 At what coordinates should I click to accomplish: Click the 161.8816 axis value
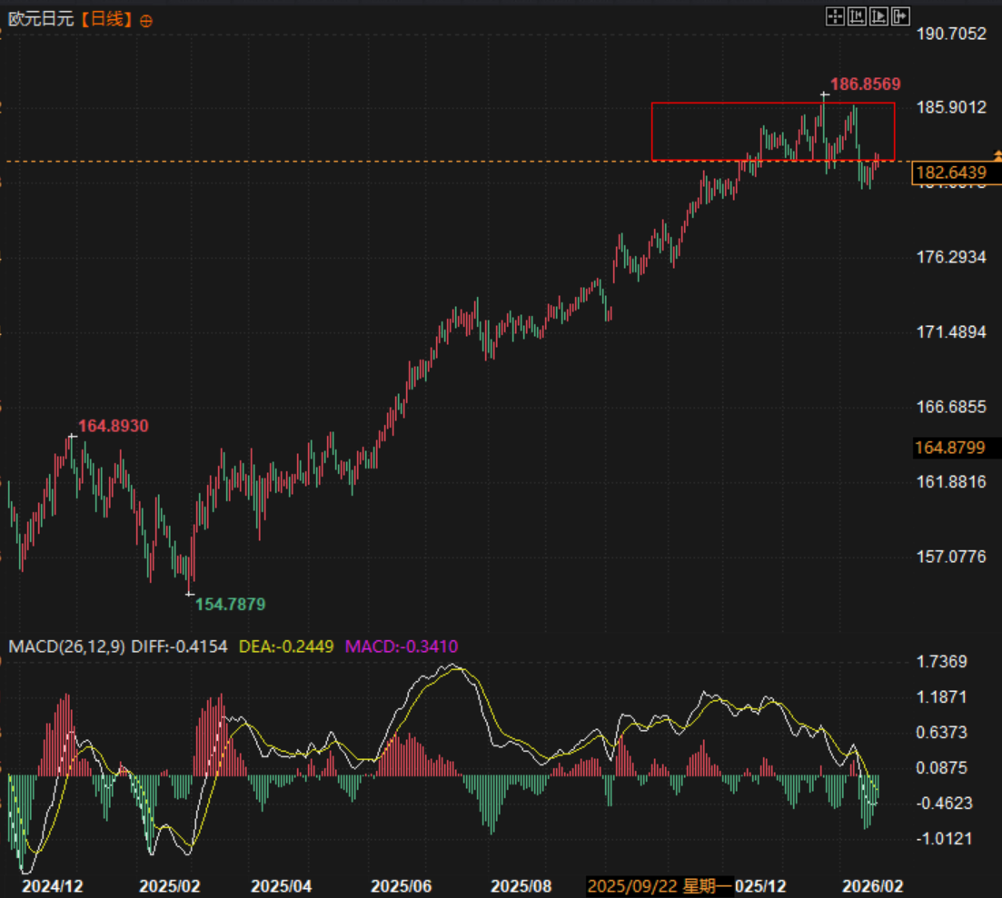(951, 481)
